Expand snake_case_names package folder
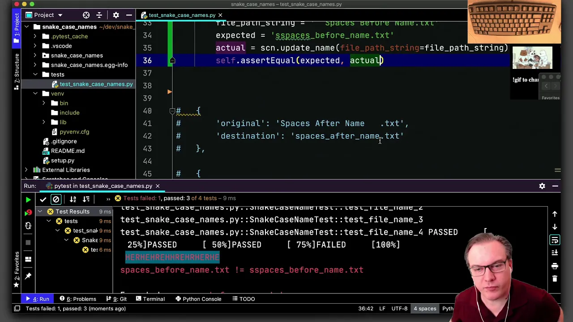Viewport: 573px width, 322px height. click(x=35, y=55)
